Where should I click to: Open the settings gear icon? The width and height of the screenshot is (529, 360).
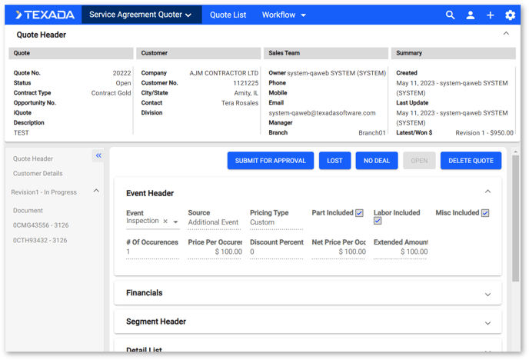[511, 15]
